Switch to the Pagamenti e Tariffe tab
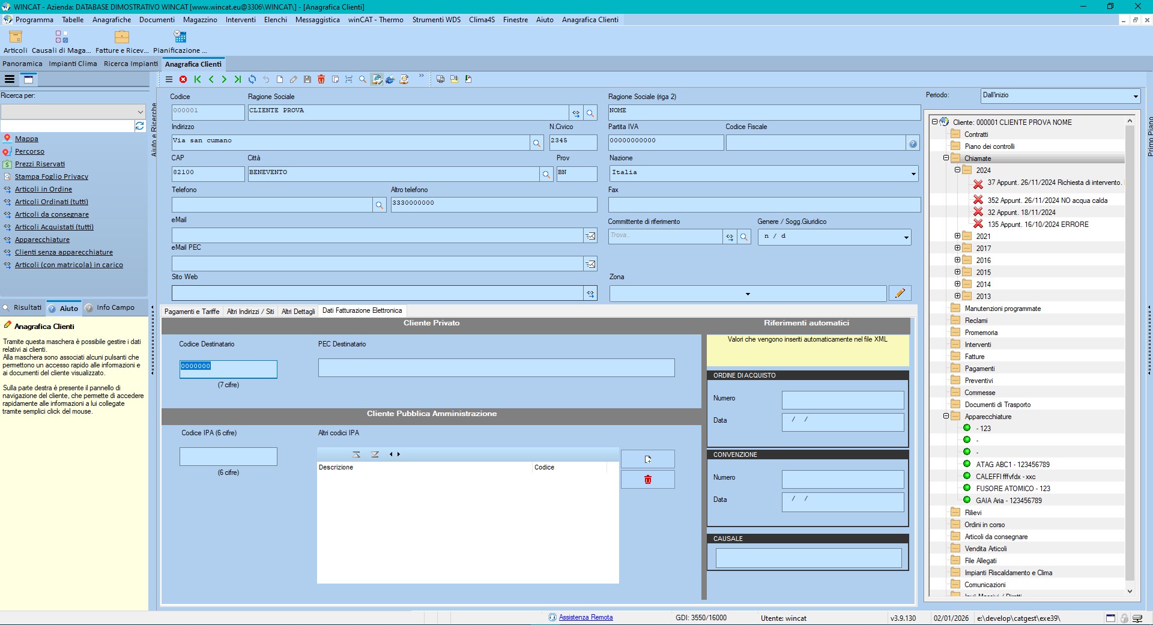The height and width of the screenshot is (625, 1153). click(x=192, y=311)
